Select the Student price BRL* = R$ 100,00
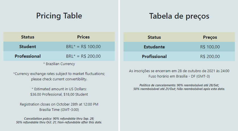The image size is (238, 131). point(83,47)
